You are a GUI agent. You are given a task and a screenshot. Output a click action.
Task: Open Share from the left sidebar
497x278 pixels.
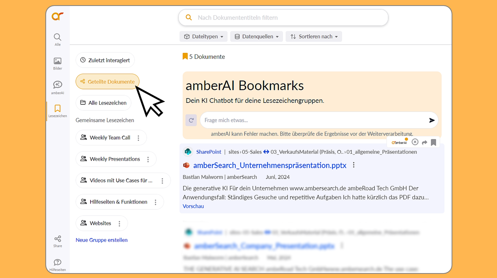click(58, 241)
